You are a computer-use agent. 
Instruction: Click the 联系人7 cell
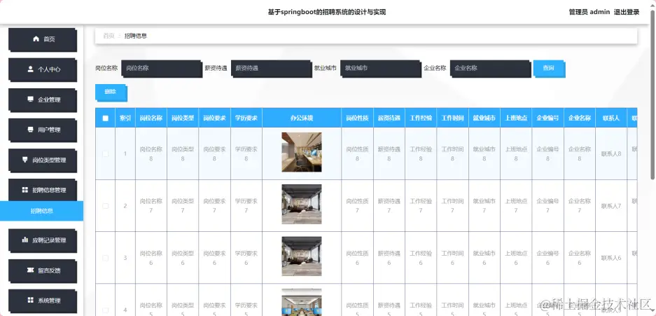[610, 206]
